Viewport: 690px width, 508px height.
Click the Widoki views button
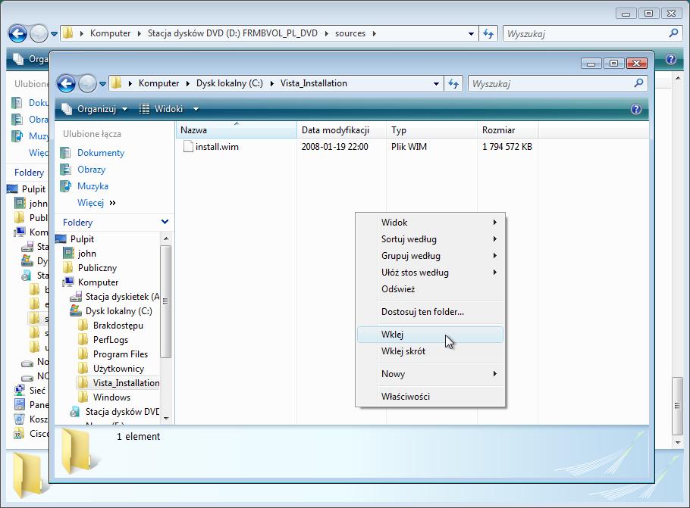pyautogui.click(x=161, y=109)
